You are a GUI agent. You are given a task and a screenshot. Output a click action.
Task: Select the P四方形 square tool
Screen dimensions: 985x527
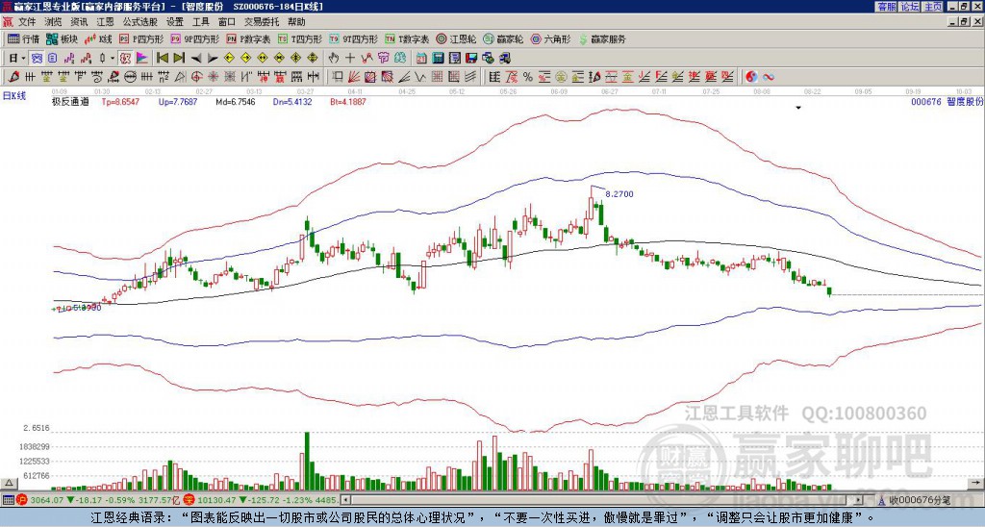pos(142,39)
